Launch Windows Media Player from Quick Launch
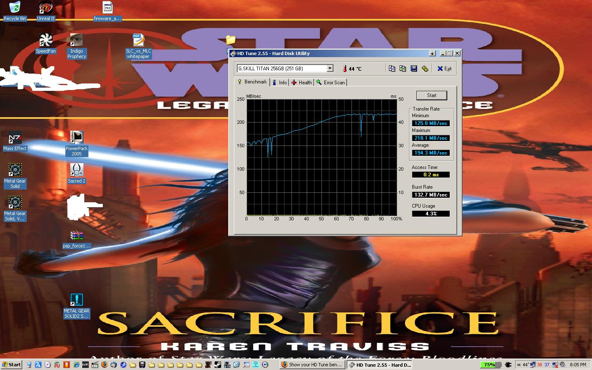Image resolution: width=592 pixels, height=370 pixels. (265, 365)
